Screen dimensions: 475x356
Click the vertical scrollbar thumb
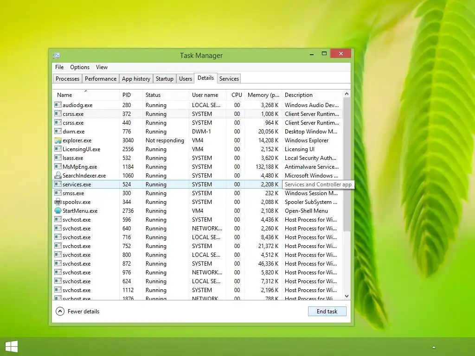(347, 164)
